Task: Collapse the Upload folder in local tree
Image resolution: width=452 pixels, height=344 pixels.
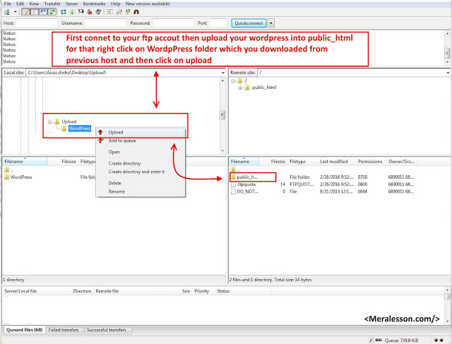Action: (50, 121)
